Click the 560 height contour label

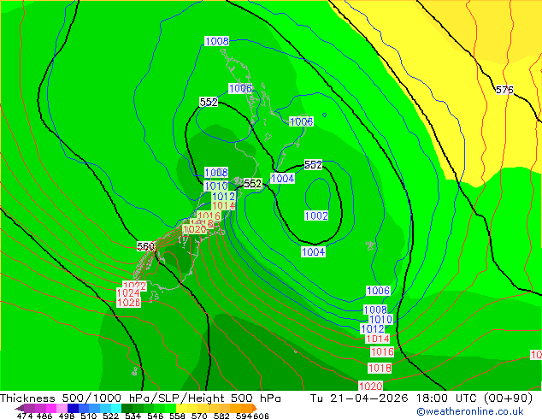tap(145, 246)
